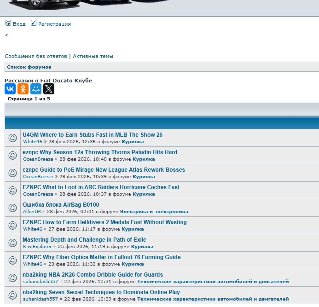Open suhanidash557 on 10:31 post
Image resolution: width=319 pixels, height=307 pixels.
[x=41, y=282]
